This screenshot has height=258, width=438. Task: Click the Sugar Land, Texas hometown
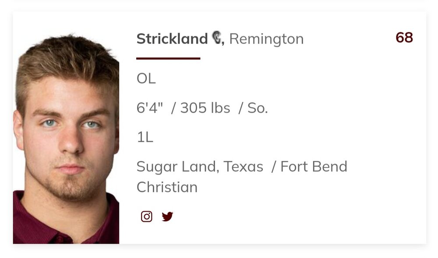pos(200,167)
